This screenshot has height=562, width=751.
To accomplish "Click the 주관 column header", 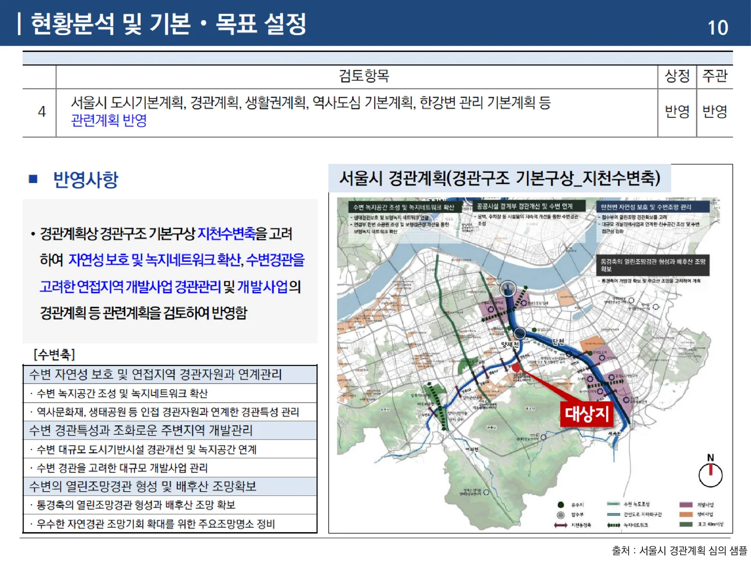I will pos(715,76).
